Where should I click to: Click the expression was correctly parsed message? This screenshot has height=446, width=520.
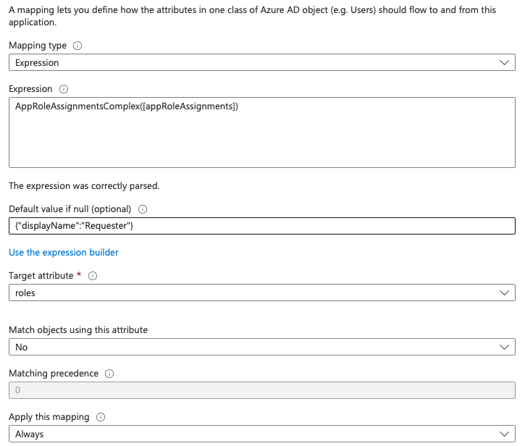click(84, 186)
